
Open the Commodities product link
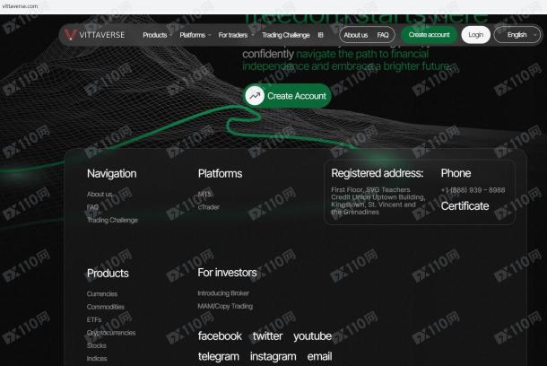click(105, 307)
